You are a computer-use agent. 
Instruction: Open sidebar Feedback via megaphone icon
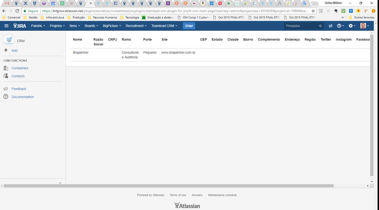[x=6, y=89]
